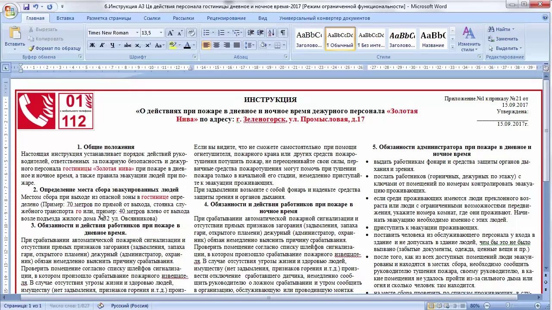Toggle paragraph marks display
The width and height of the screenshot is (552, 310).
pyautogui.click(x=283, y=33)
